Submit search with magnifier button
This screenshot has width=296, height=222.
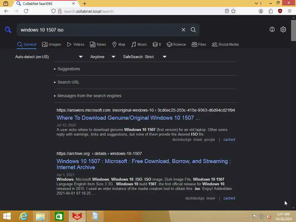point(193,30)
